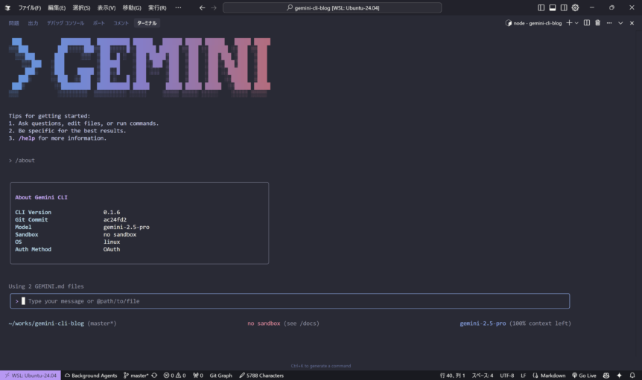
Task: Open the 移動(G) menu
Action: [x=131, y=7]
